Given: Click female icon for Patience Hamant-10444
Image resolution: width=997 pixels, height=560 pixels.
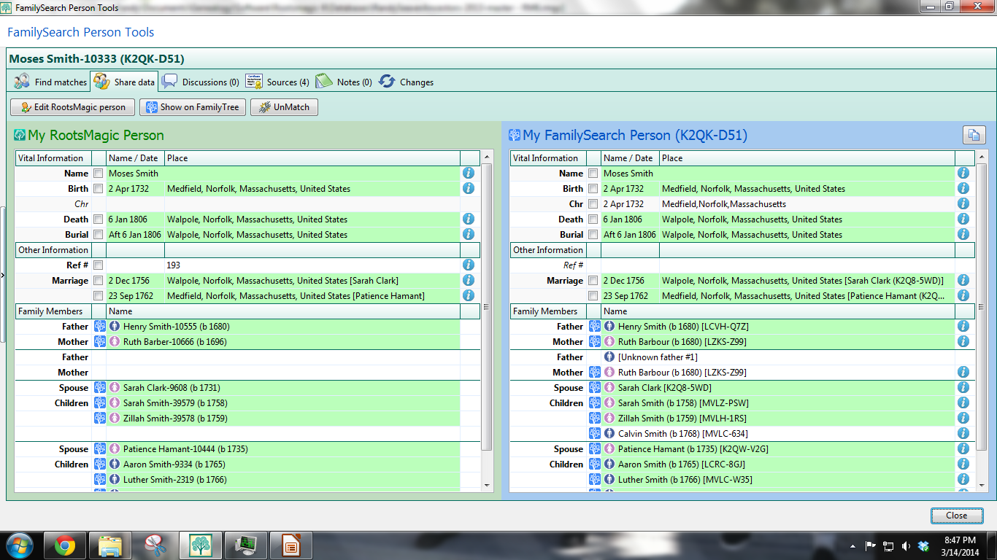Looking at the screenshot, I should click(x=115, y=449).
